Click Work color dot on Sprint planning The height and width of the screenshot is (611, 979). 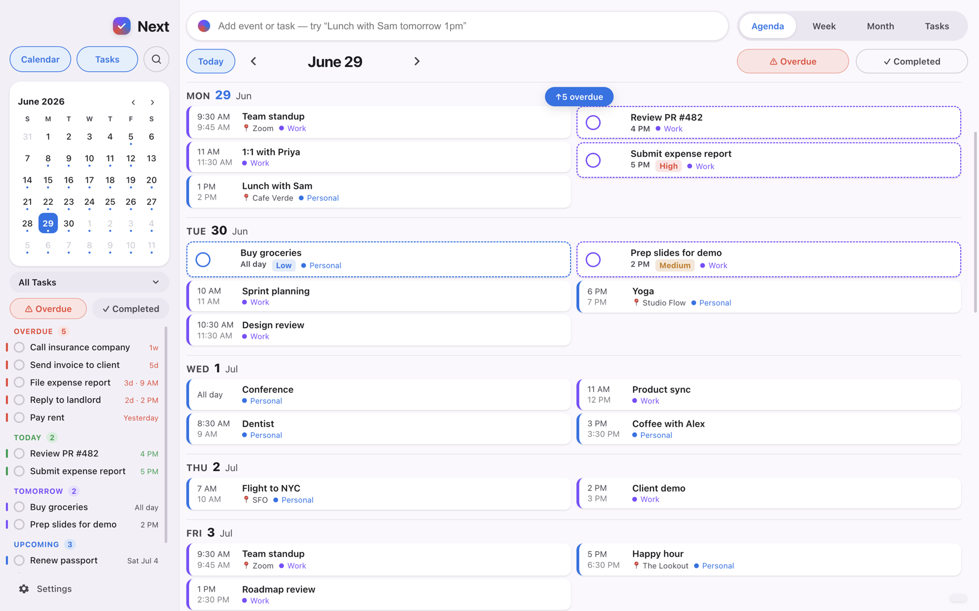point(245,302)
